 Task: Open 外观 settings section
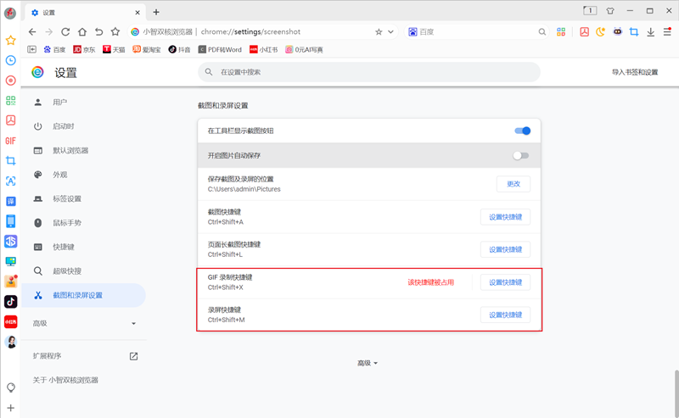(83, 175)
